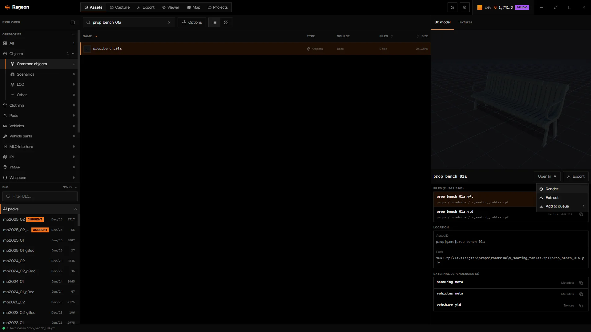Image resolution: width=591 pixels, height=332 pixels.
Task: Open the Projects tab
Action: (218, 7)
